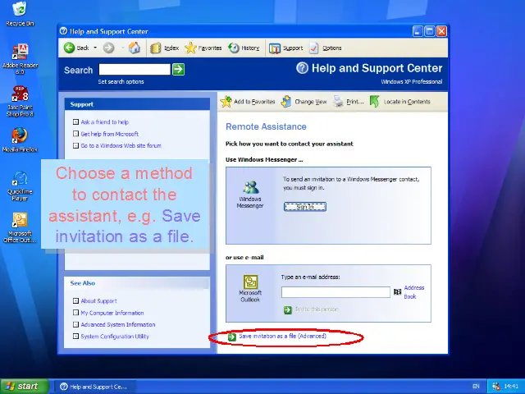The image size is (525, 394).
Task: Select Microsoft Office Outlook desktop icon
Action: (20, 228)
